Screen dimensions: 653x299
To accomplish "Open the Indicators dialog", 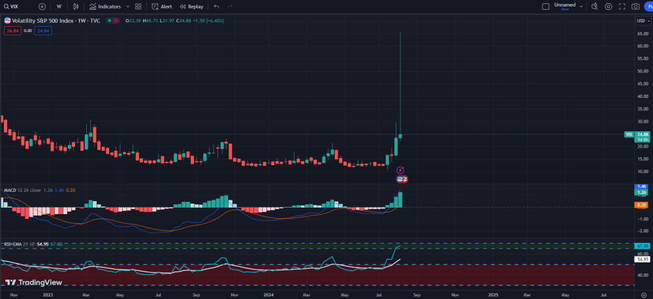I will 105,7.
